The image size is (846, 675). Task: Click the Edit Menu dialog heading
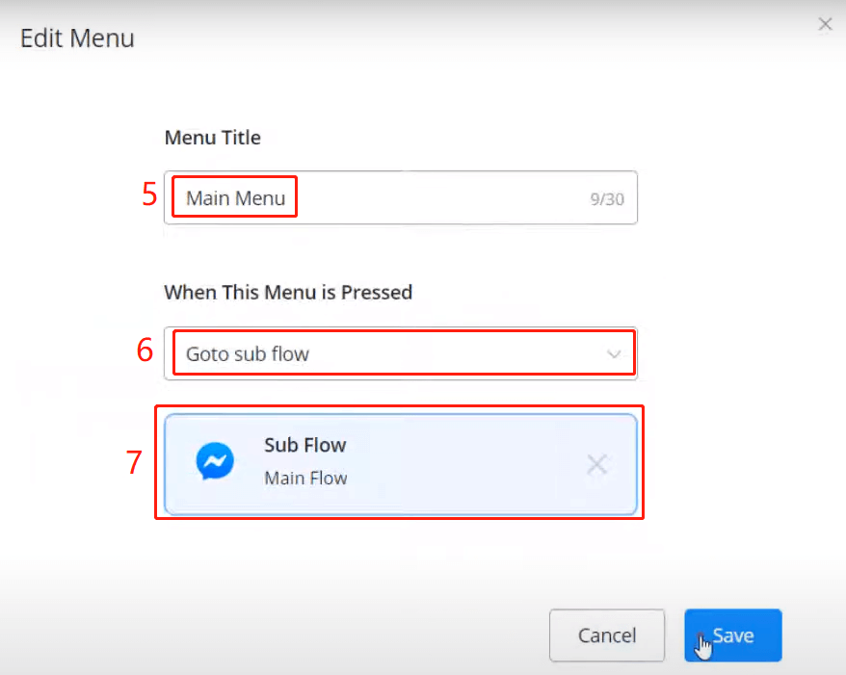77,39
